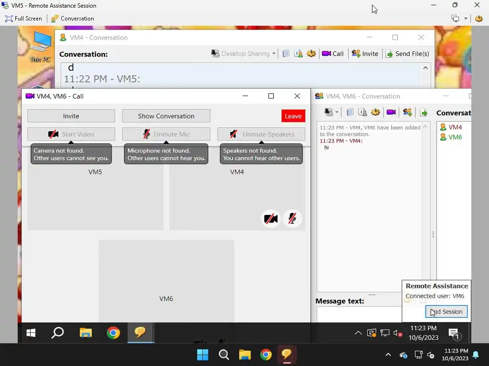Open host File Explorer taskbar icon
Screen dimensions: 489x366
tap(245, 355)
